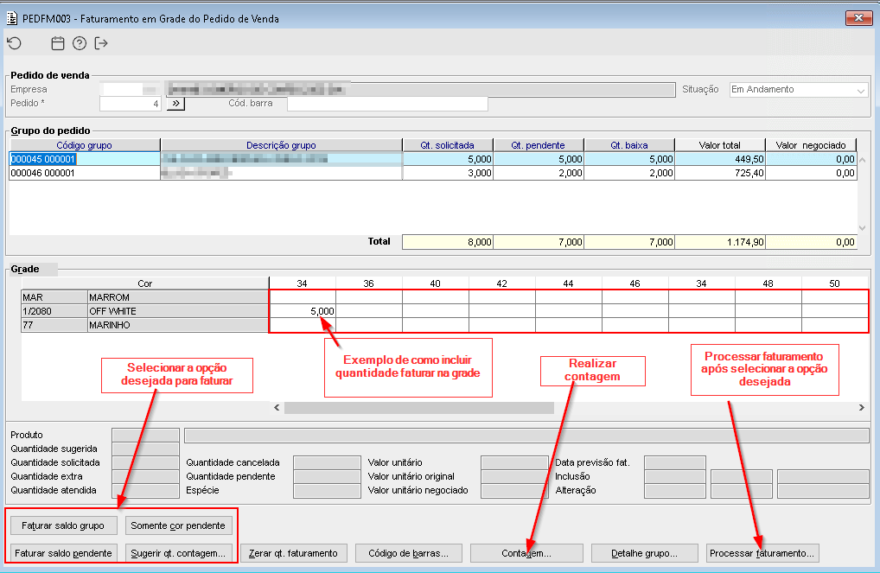Image resolution: width=880 pixels, height=573 pixels.
Task: Click the Data previsão fat. field
Action: coord(674,462)
